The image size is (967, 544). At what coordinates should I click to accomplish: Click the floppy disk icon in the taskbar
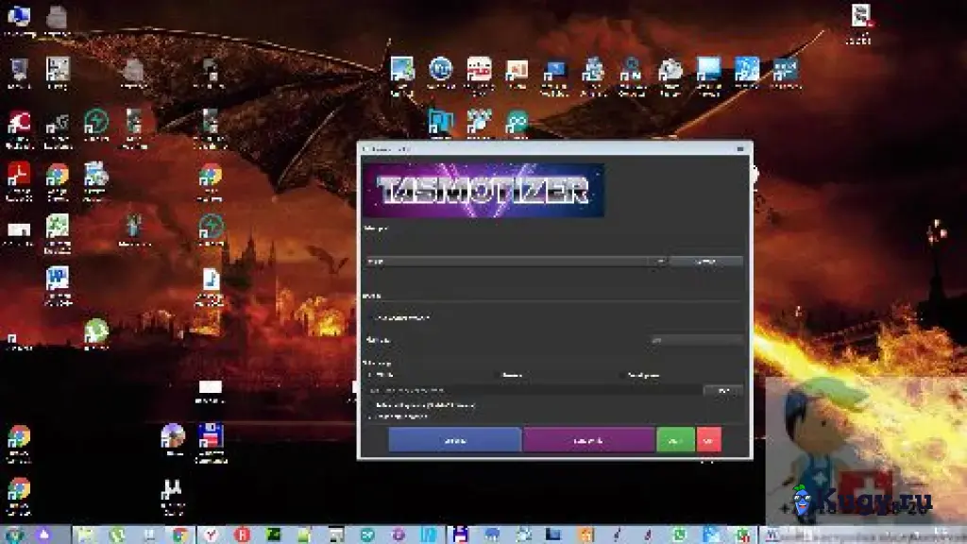coord(460,535)
